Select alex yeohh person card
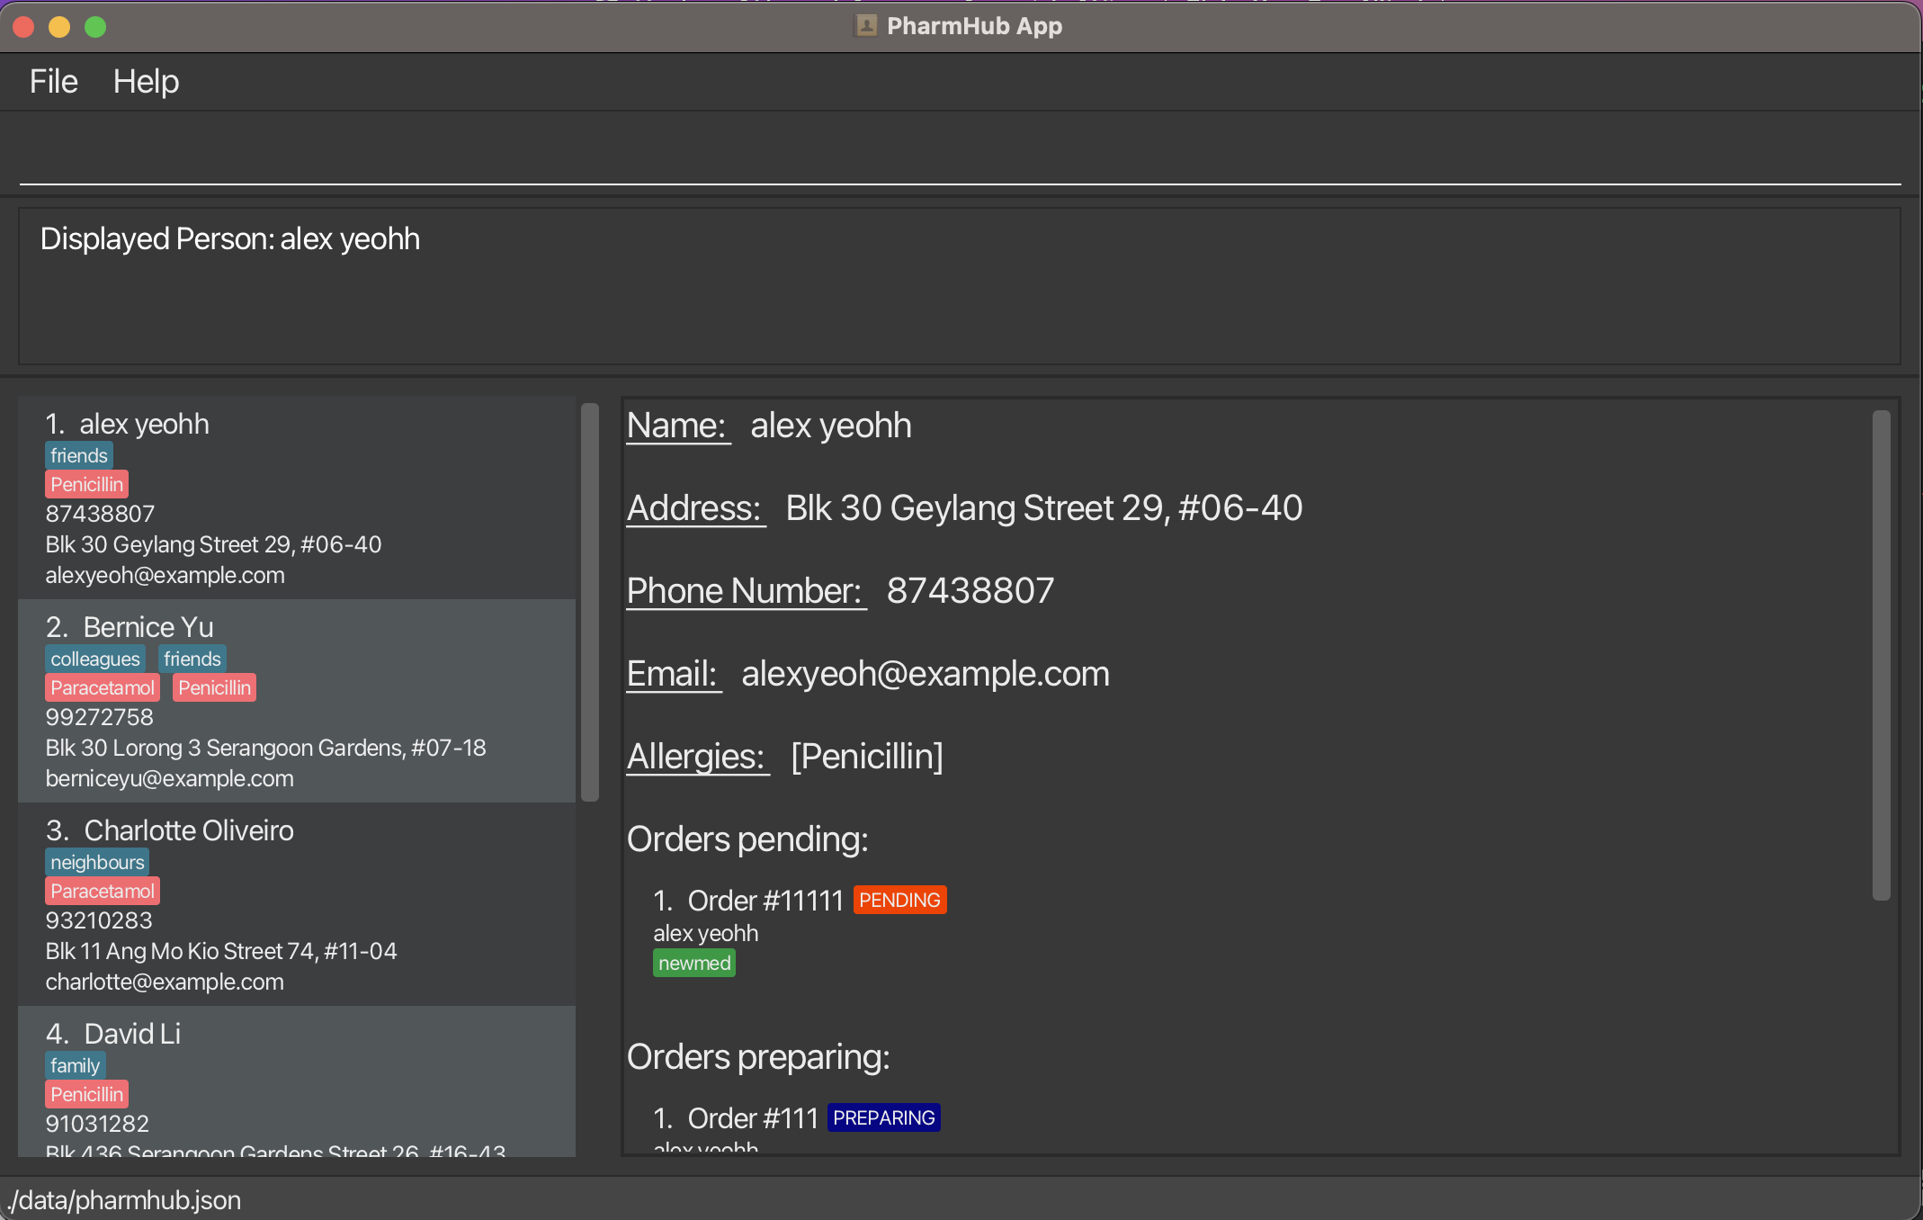This screenshot has width=1923, height=1220. pyautogui.click(x=297, y=498)
